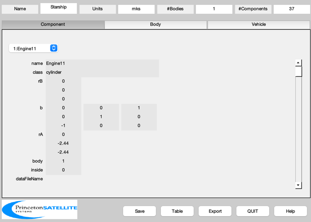The height and width of the screenshot is (222, 311).
Task: Select the Component tab
Action: click(53, 24)
